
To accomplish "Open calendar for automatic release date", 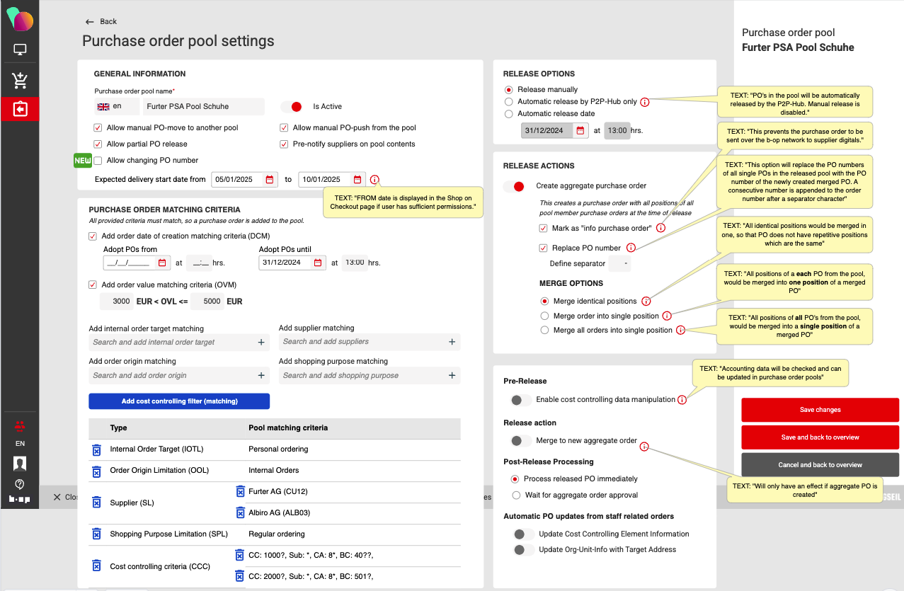I will (x=580, y=131).
